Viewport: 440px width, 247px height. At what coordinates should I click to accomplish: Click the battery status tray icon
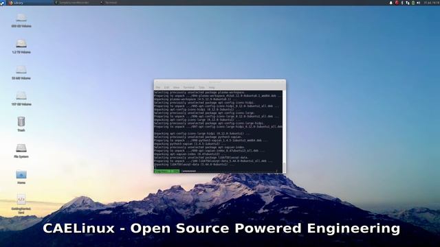413,3
